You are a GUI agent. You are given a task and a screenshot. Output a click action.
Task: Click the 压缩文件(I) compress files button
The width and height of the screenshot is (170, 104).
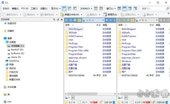tap(128, 14)
